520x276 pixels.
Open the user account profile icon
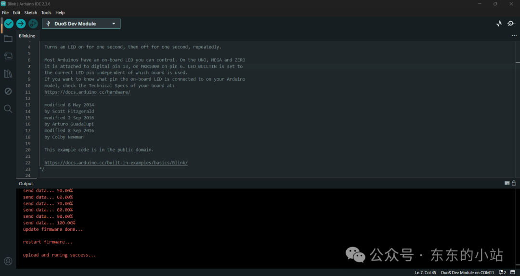pos(8,261)
